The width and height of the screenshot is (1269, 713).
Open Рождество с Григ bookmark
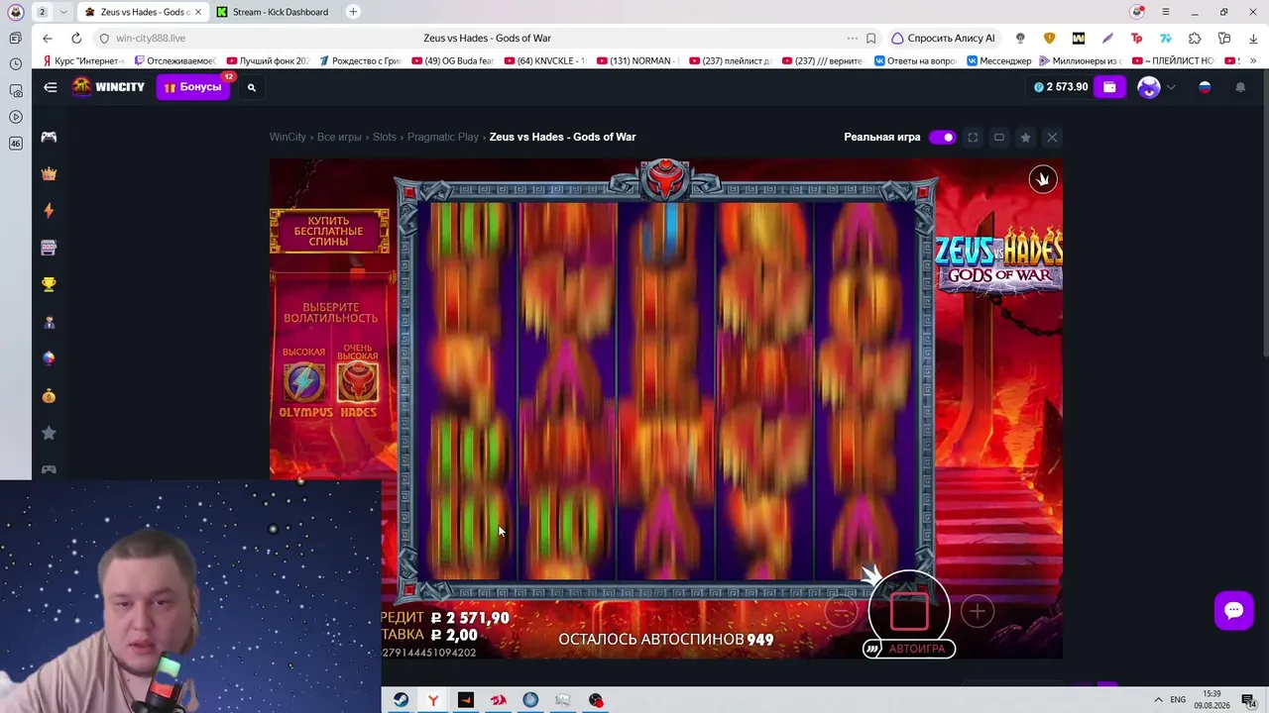click(x=360, y=61)
